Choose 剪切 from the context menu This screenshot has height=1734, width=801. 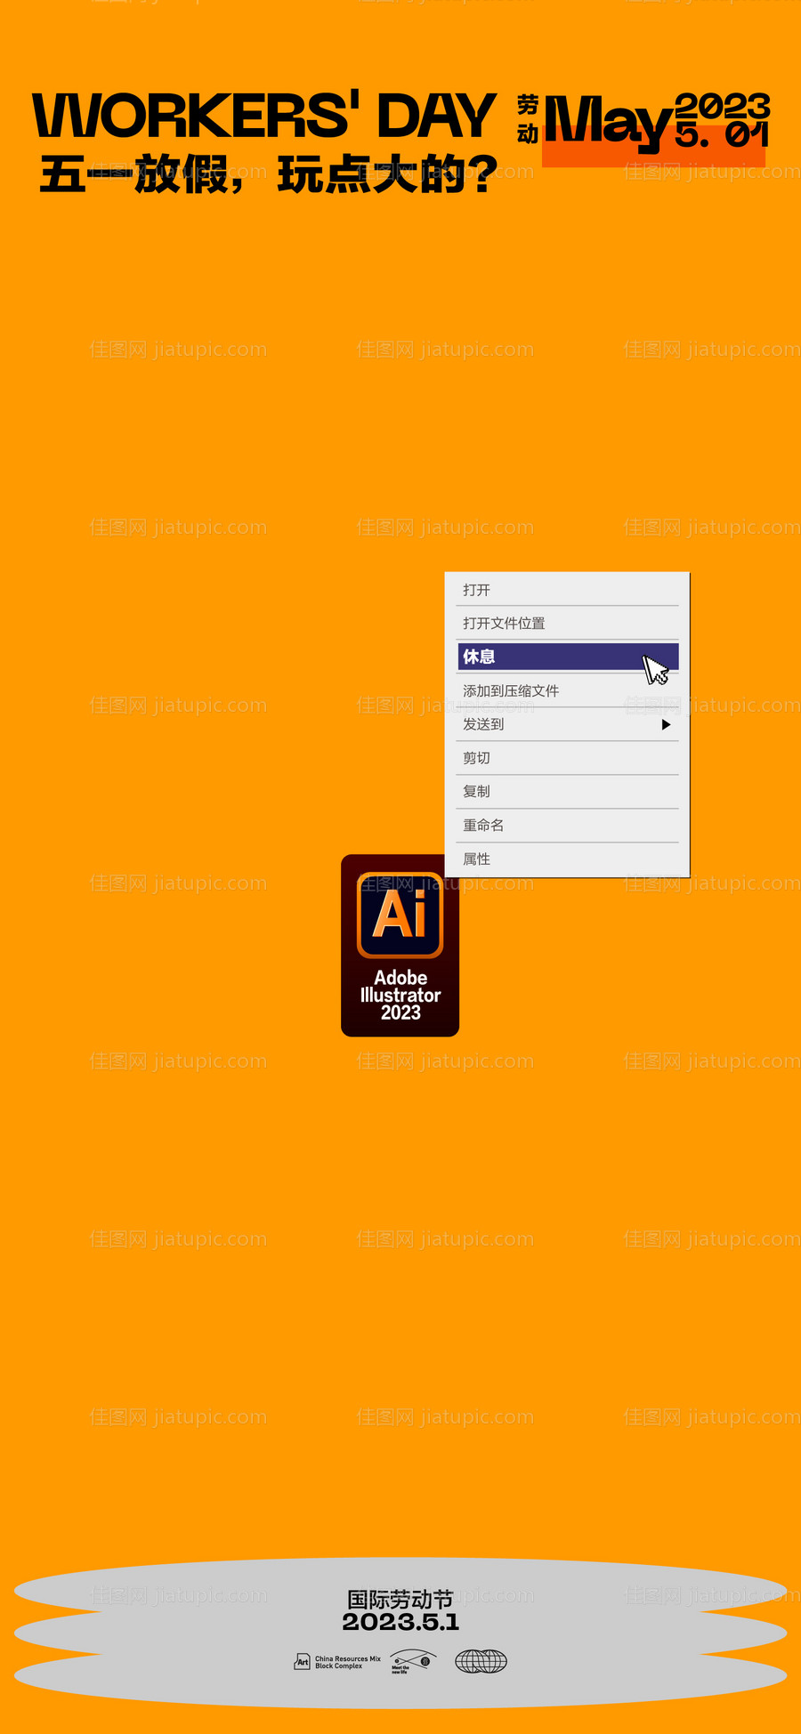point(477,758)
